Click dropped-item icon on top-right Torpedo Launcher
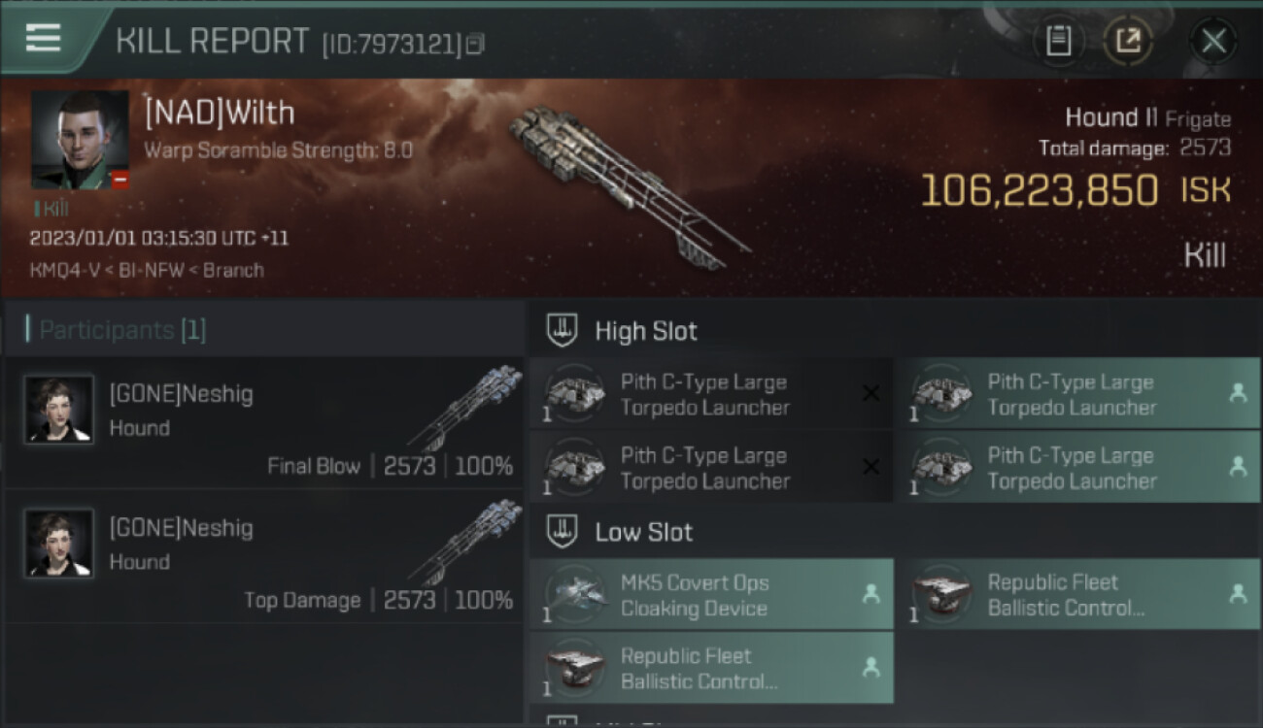The width and height of the screenshot is (1263, 728). 1238,393
